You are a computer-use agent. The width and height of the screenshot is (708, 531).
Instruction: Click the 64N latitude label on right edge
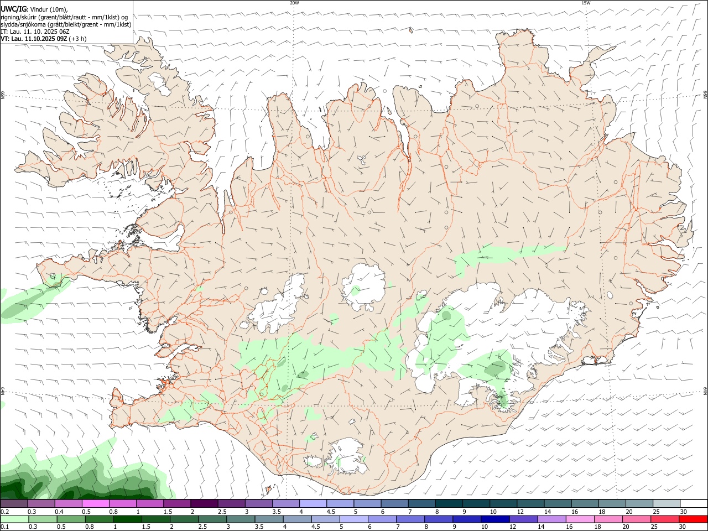705,391
